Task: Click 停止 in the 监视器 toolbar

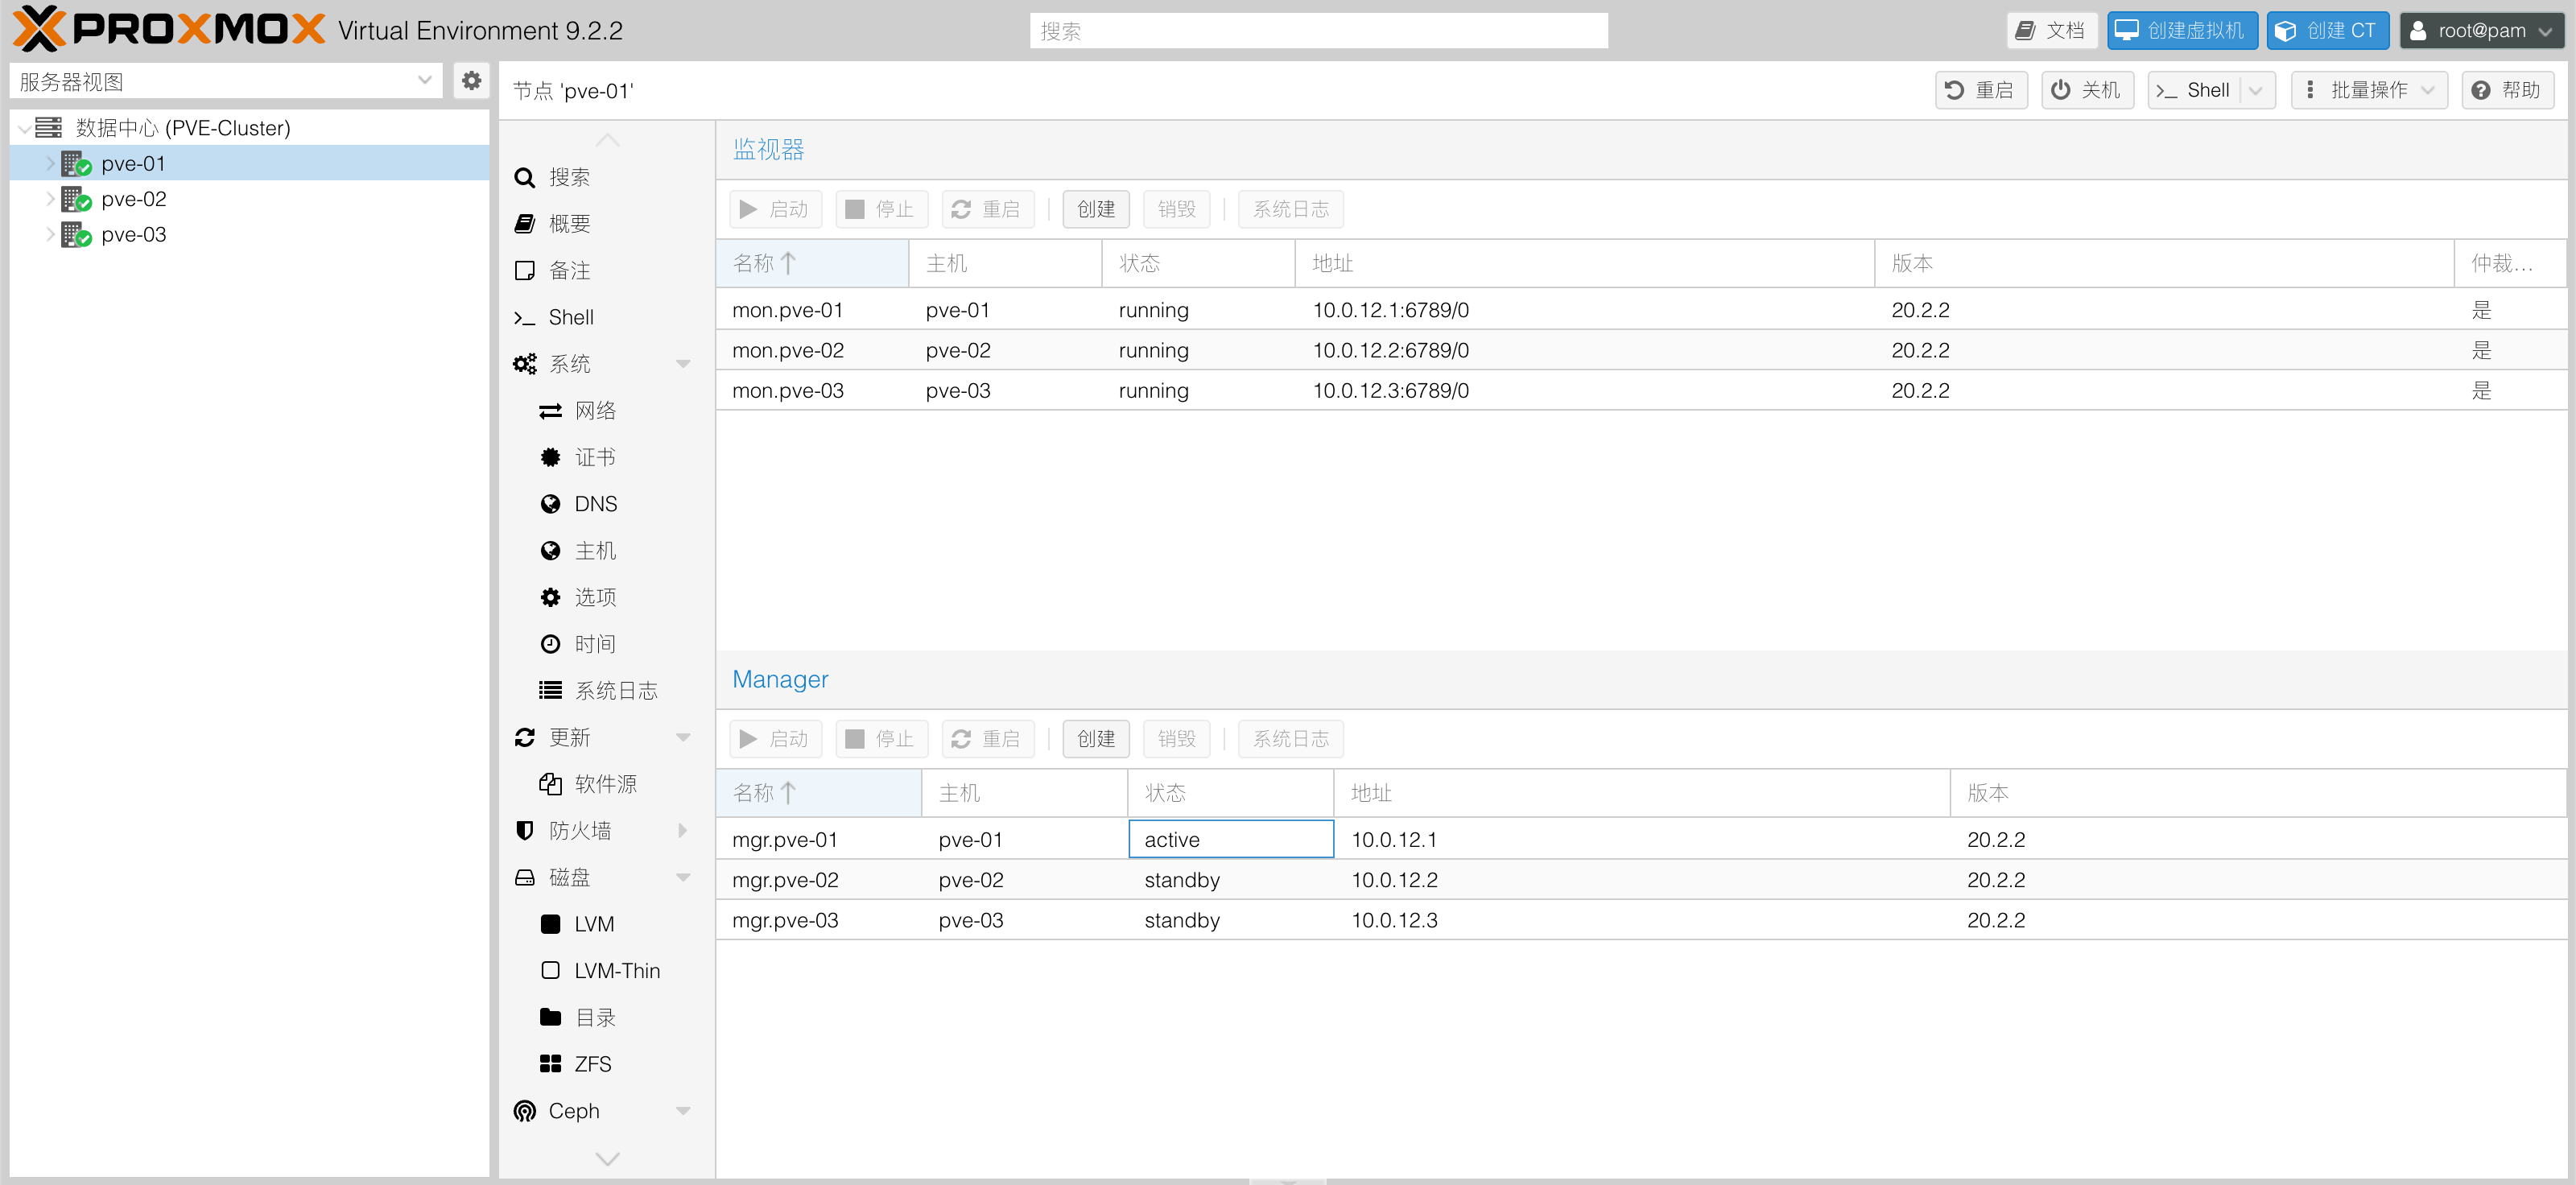Action: [x=882, y=209]
